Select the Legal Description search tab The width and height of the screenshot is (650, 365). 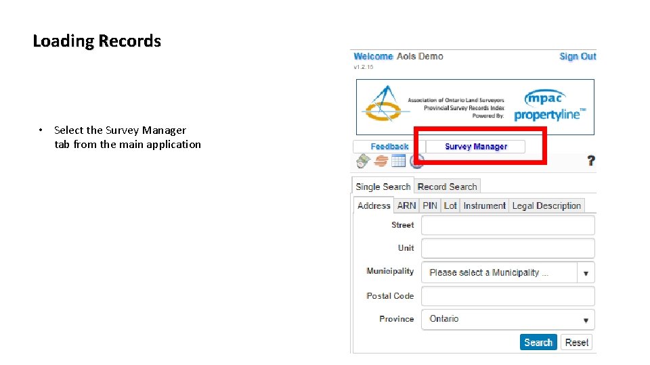(546, 205)
